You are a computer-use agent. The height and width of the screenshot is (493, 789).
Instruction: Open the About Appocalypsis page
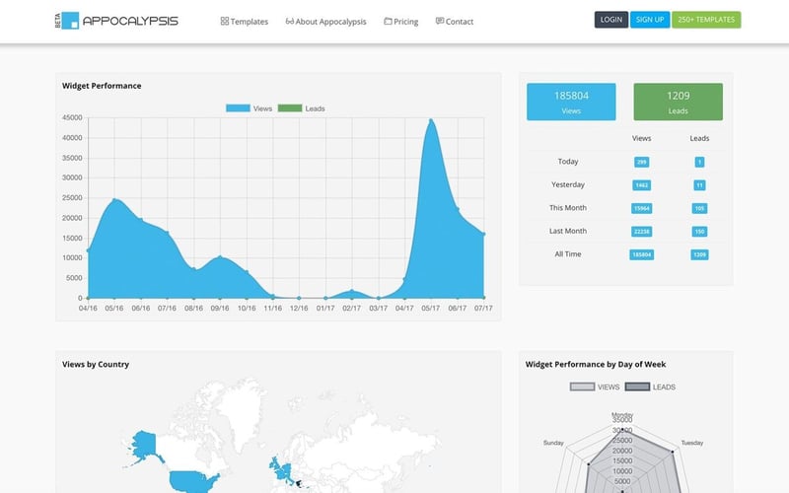(x=326, y=22)
